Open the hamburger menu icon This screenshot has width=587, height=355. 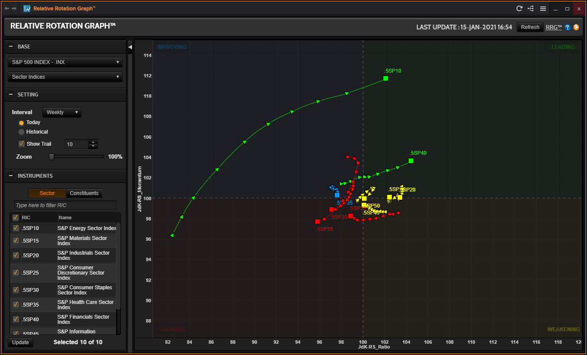click(x=543, y=9)
